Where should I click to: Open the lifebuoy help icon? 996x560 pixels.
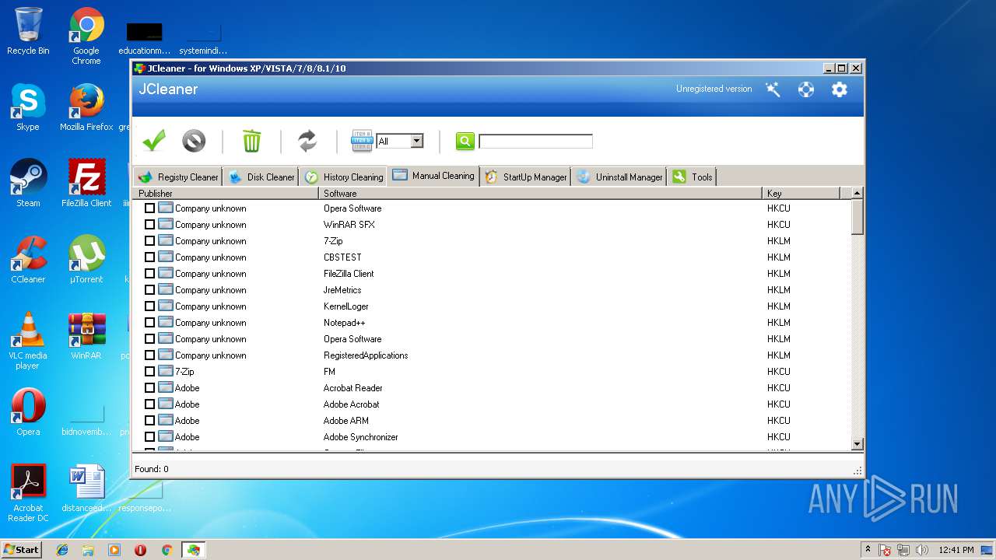806,89
